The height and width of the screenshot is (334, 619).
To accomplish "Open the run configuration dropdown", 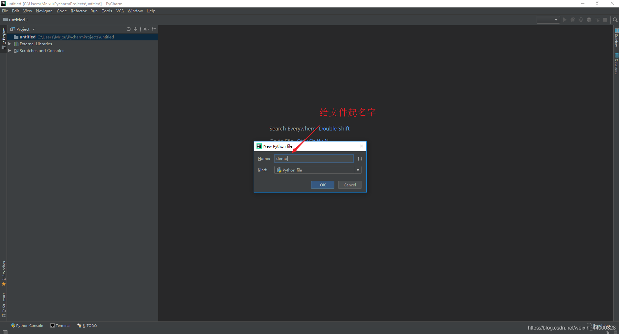I will click(x=548, y=20).
